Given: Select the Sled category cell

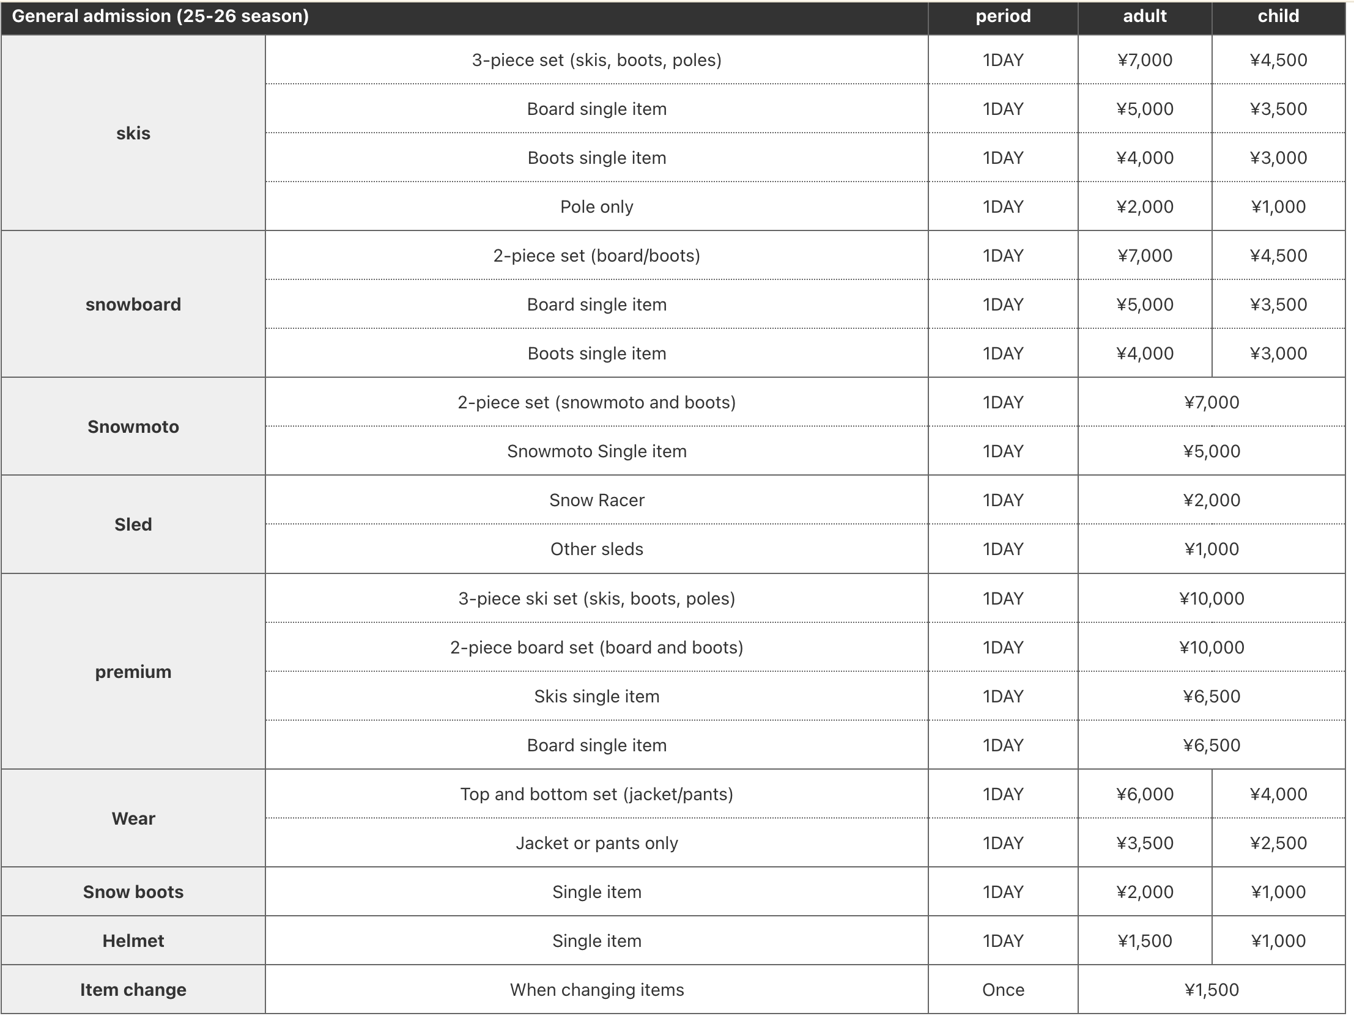Looking at the screenshot, I should tap(133, 525).
